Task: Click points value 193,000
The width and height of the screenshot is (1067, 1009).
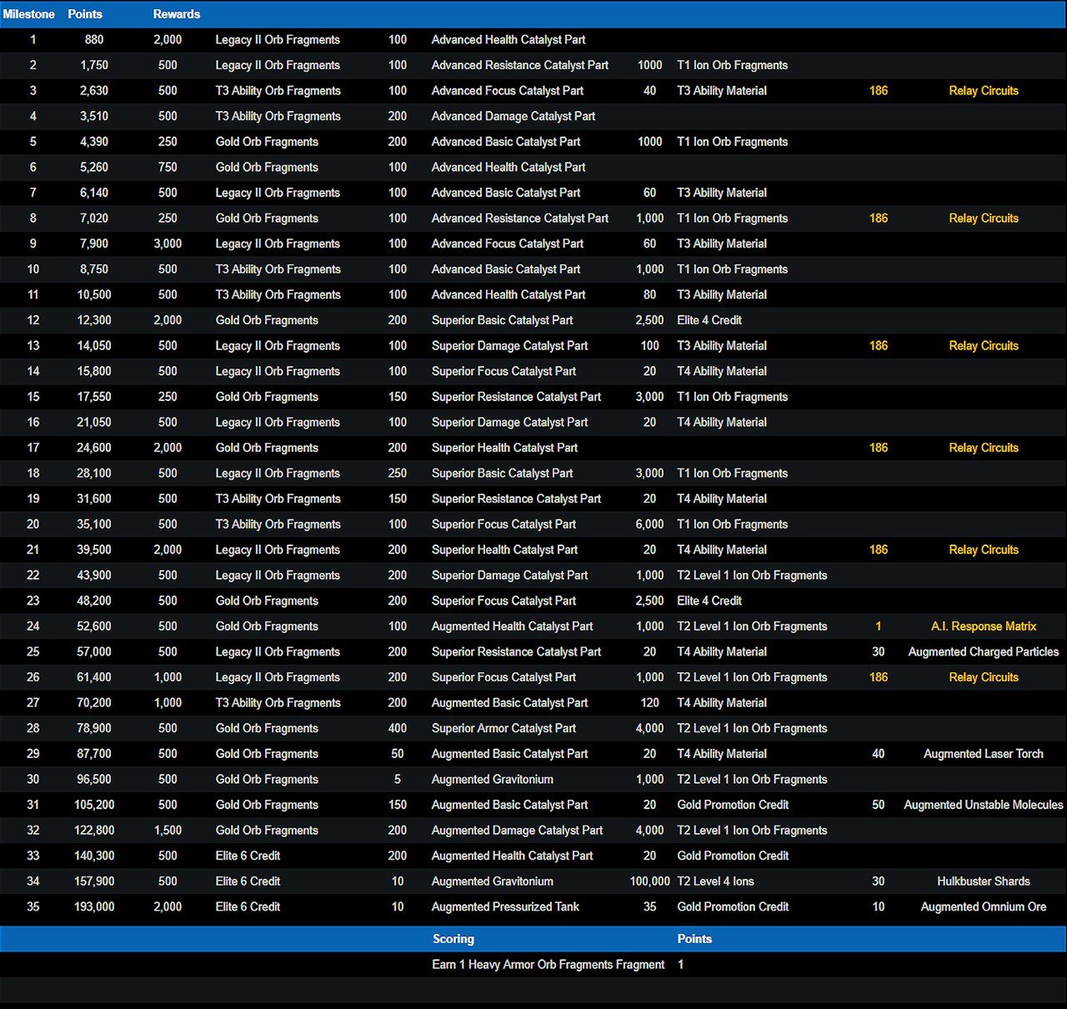Action: click(x=94, y=906)
